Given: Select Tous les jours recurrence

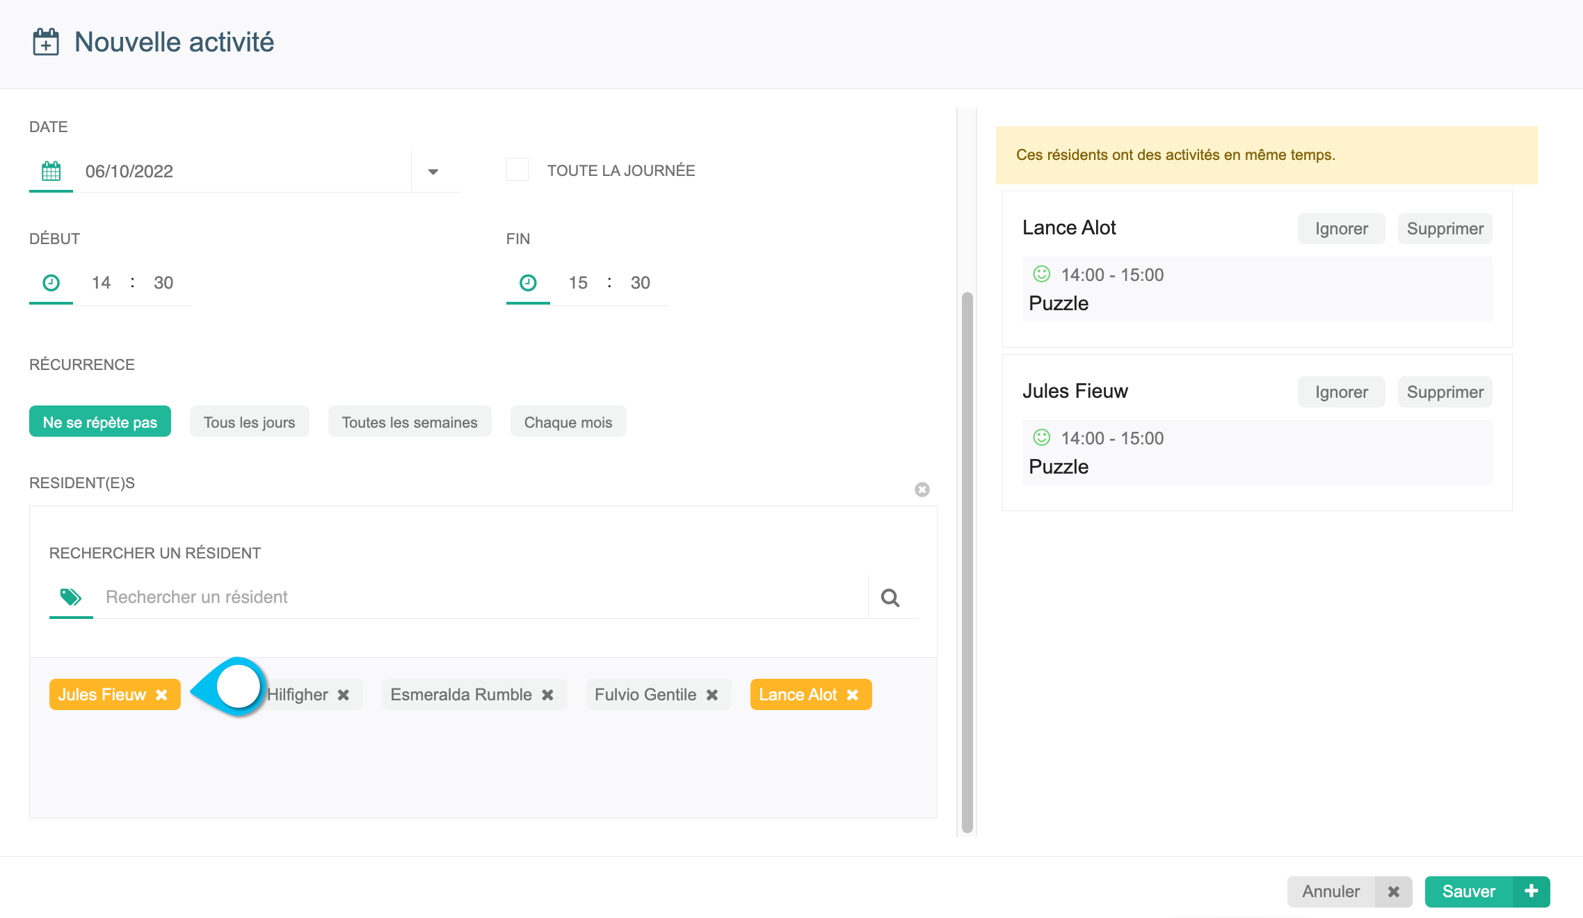Looking at the screenshot, I should [249, 422].
